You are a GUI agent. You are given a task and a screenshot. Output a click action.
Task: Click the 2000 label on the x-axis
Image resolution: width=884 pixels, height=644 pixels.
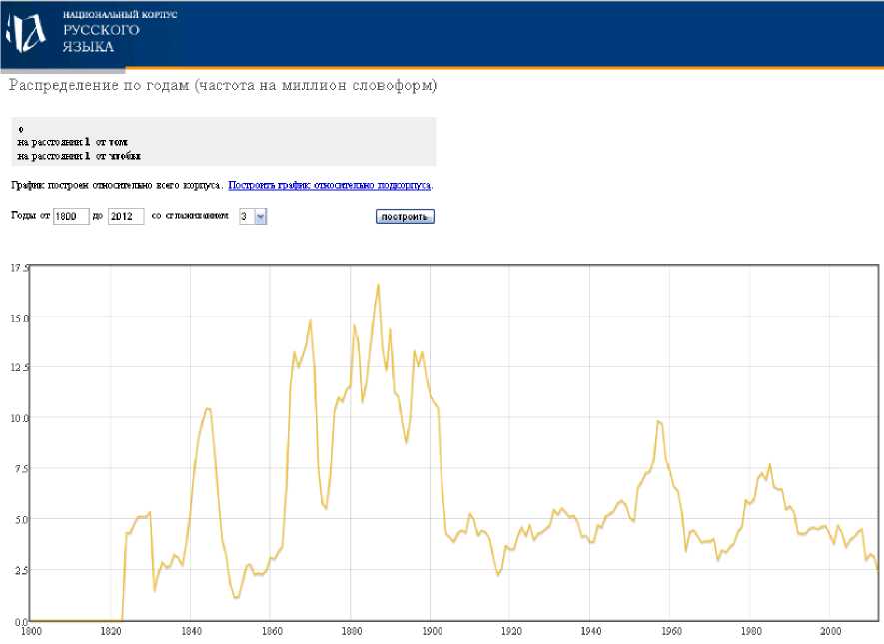[x=830, y=631]
